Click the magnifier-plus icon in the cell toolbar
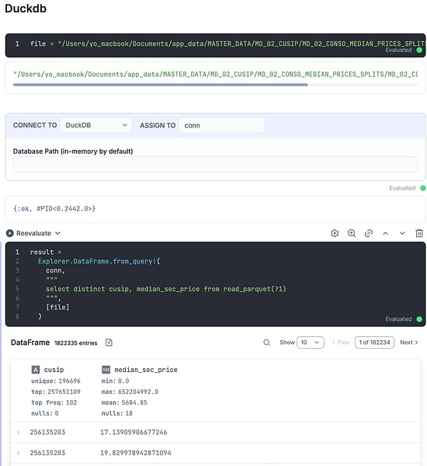The height and width of the screenshot is (466, 427). (x=352, y=233)
